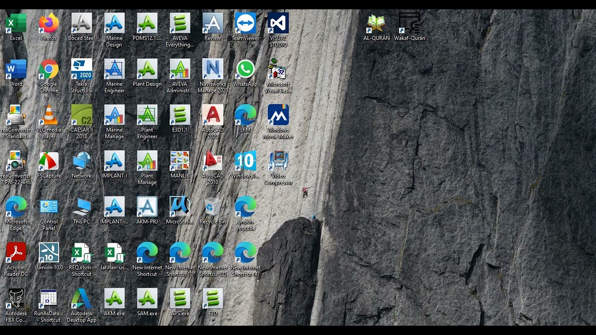596x335 pixels.
Task: Select the APS.exe desktop icon
Action: [x=180, y=299]
